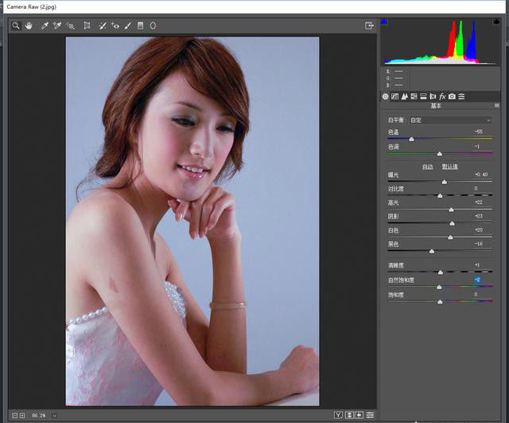Click the Whites value field +20
Screen dimensions: 509x423
[479, 230]
